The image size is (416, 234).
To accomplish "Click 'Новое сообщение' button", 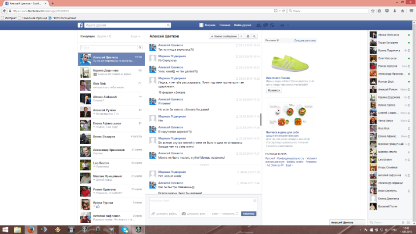I will (x=224, y=36).
